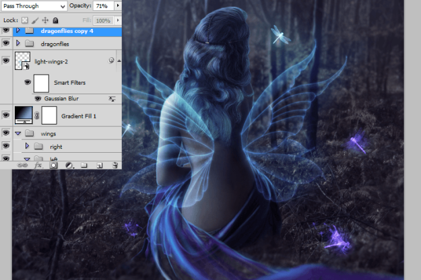The width and height of the screenshot is (421, 280).
Task: Click the Delete Layer trash icon
Action: click(x=115, y=165)
